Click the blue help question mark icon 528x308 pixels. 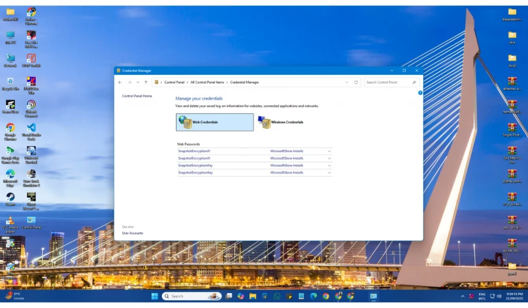tap(420, 93)
